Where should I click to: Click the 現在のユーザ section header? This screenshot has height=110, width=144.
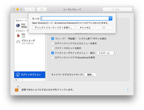pos(21,21)
